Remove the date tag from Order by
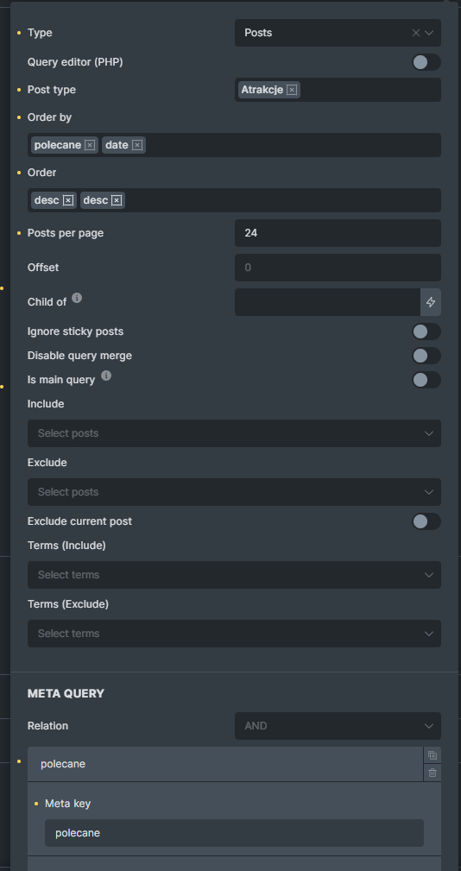This screenshot has height=871, width=461. [137, 145]
